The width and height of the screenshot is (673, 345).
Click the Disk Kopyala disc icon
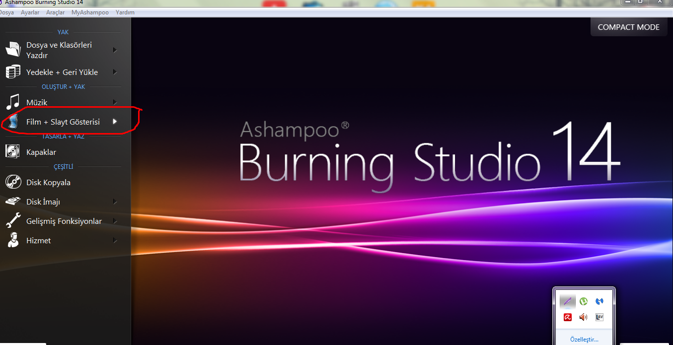13,182
